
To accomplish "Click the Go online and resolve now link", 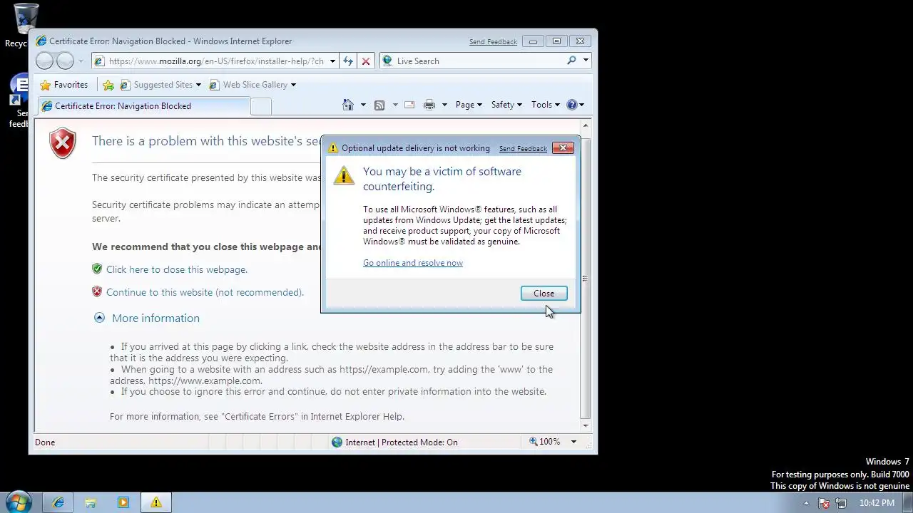I will coord(413,263).
